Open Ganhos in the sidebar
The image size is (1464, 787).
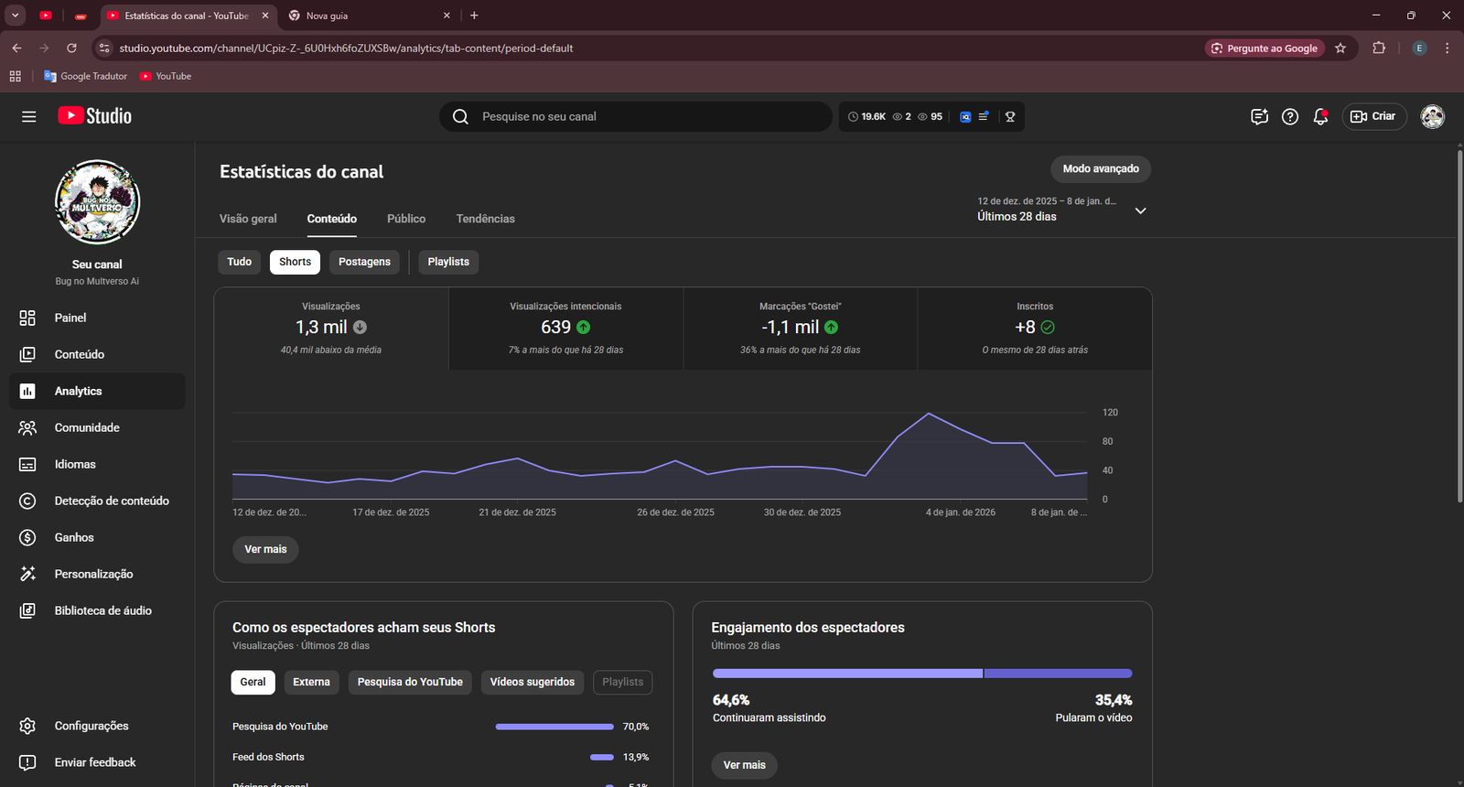[74, 537]
